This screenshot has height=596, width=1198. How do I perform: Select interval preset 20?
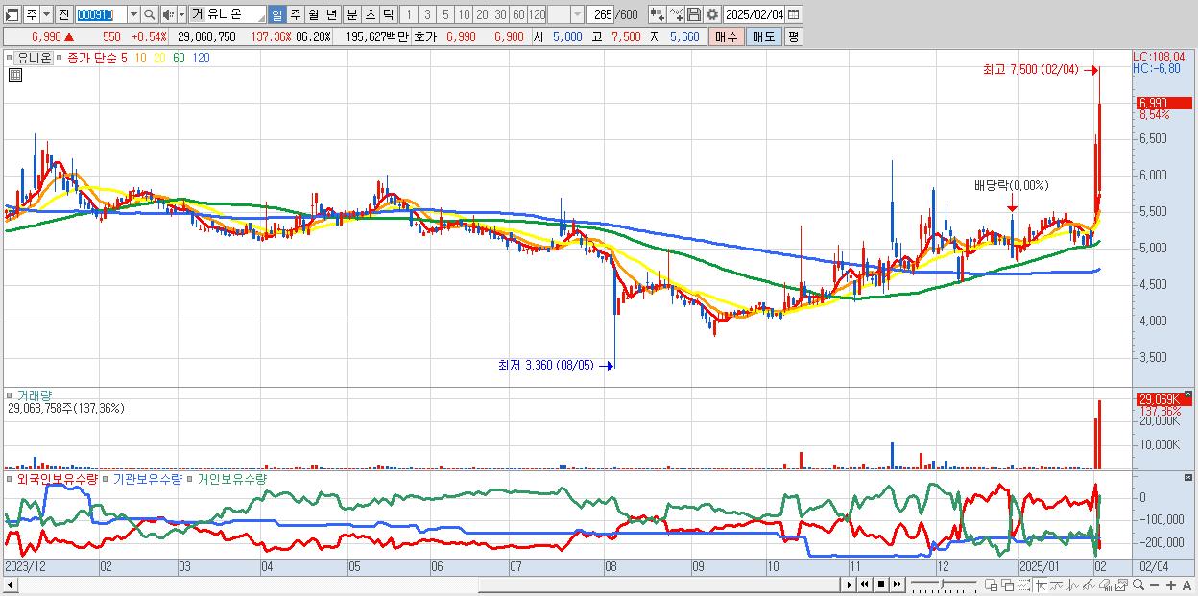click(x=482, y=14)
